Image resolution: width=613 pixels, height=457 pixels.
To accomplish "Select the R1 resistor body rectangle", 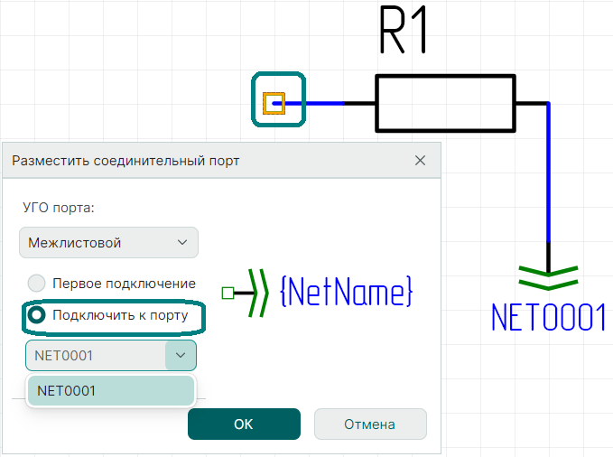I will coord(444,104).
